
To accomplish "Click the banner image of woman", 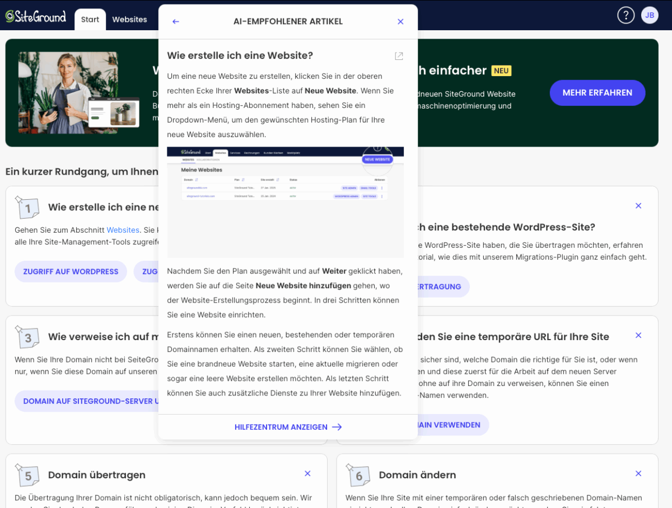I will pyautogui.click(x=68, y=93).
